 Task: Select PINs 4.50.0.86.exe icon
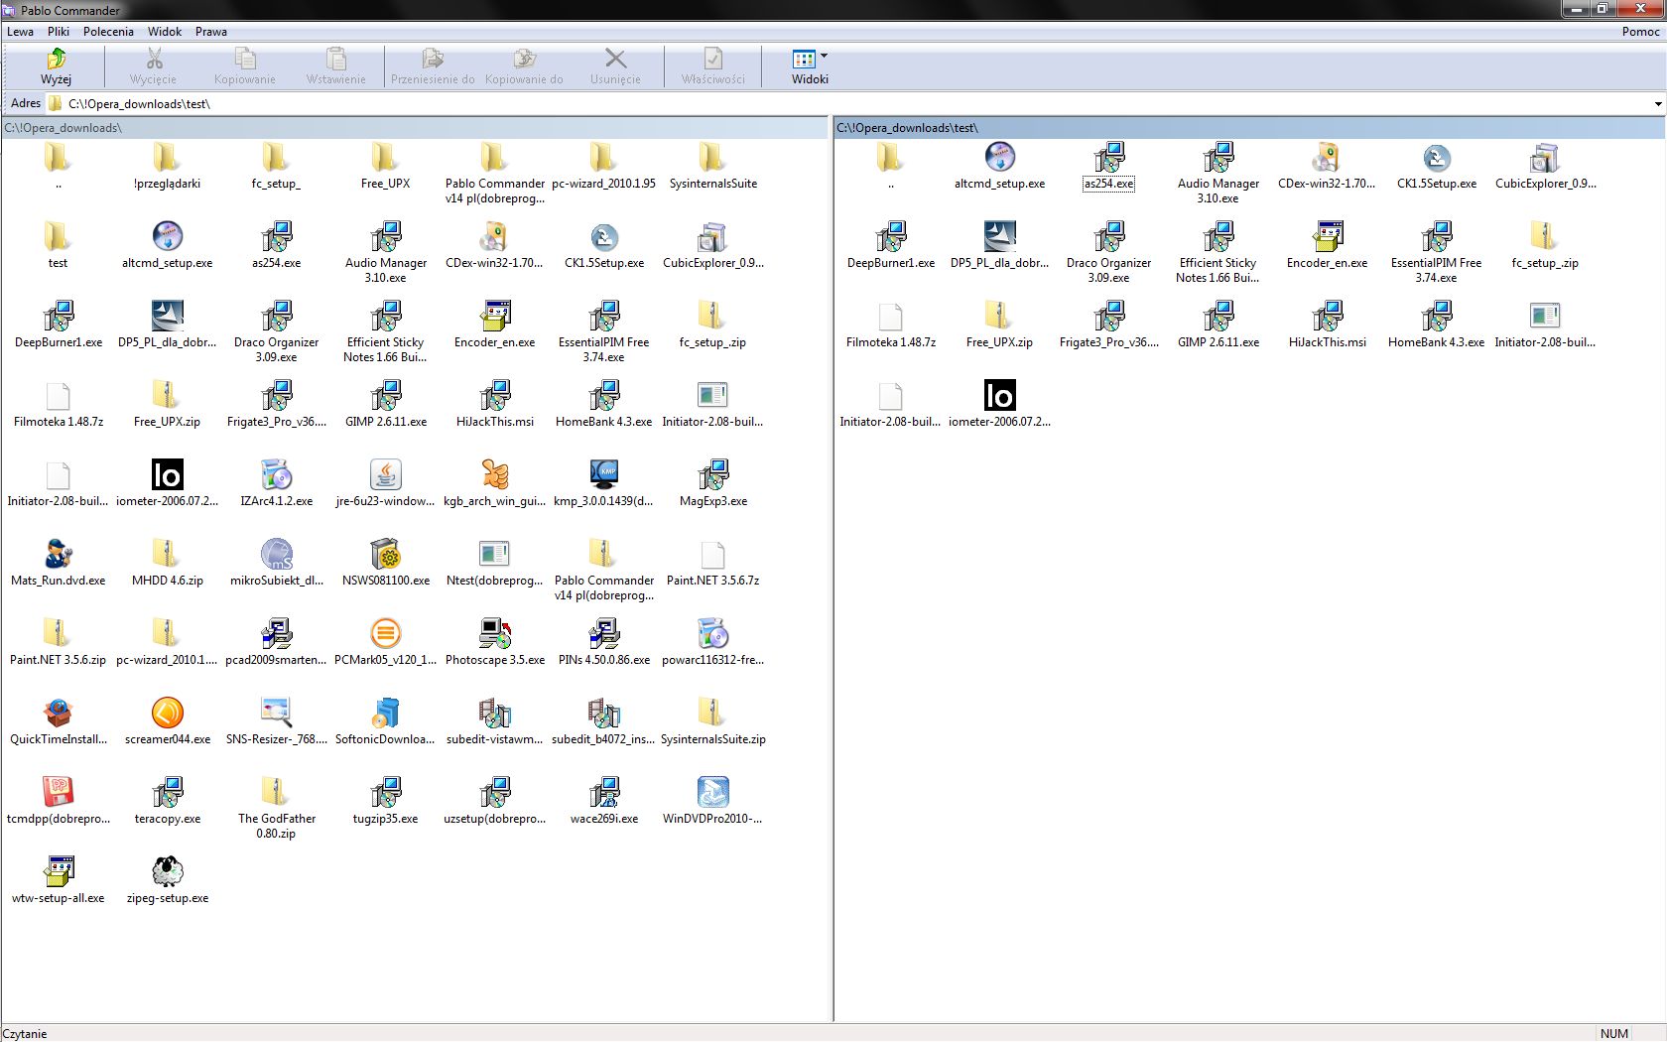[x=603, y=634]
